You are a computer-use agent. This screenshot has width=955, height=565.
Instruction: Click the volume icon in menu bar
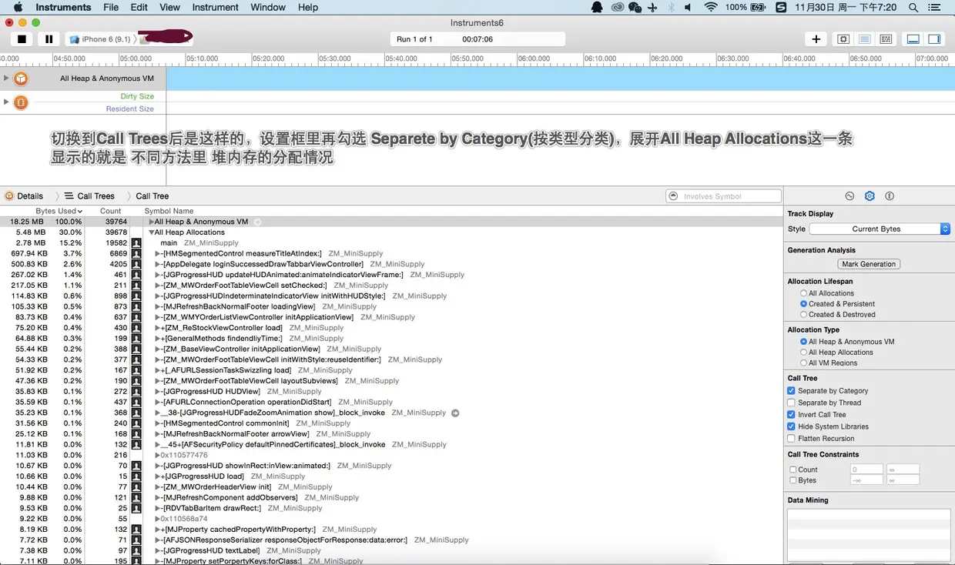[x=689, y=7]
